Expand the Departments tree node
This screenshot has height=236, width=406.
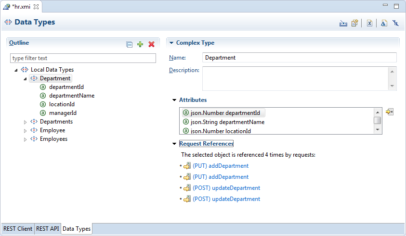(x=25, y=122)
